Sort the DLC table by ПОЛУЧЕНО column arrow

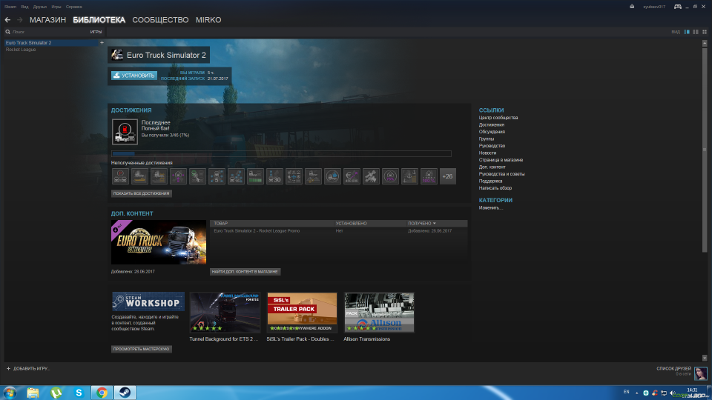[x=435, y=224]
